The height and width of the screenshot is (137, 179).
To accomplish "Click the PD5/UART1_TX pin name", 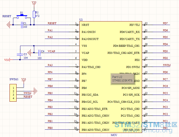I will [130, 39].
